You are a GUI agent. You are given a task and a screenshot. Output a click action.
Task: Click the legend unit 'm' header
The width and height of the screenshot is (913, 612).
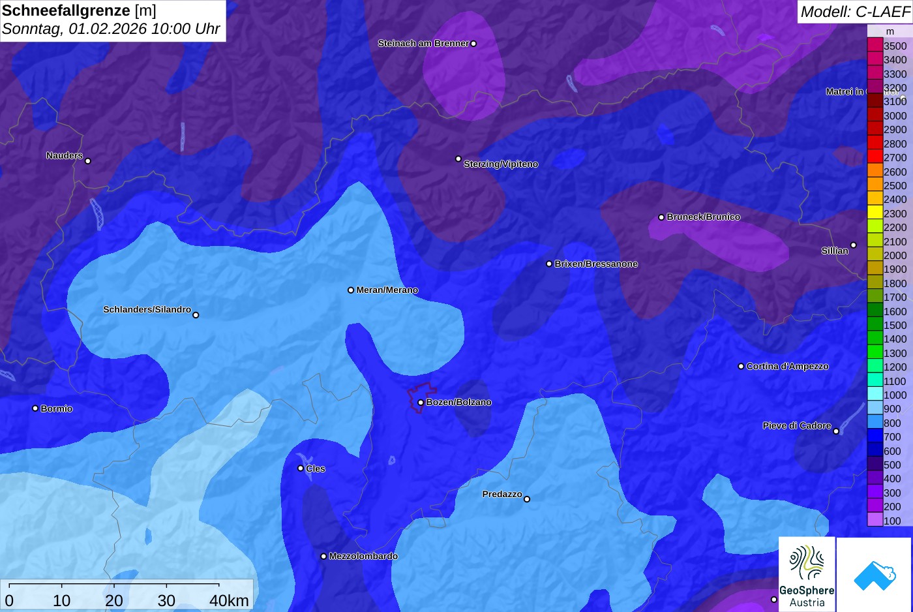point(890,31)
